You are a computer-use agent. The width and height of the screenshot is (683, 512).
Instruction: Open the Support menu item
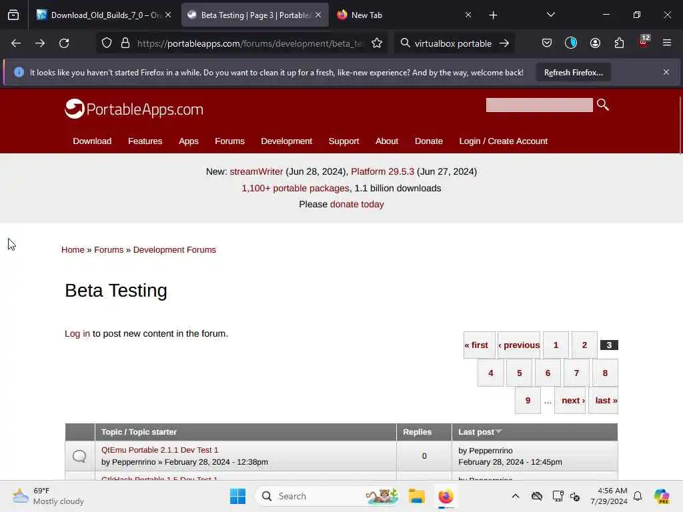coord(344,141)
